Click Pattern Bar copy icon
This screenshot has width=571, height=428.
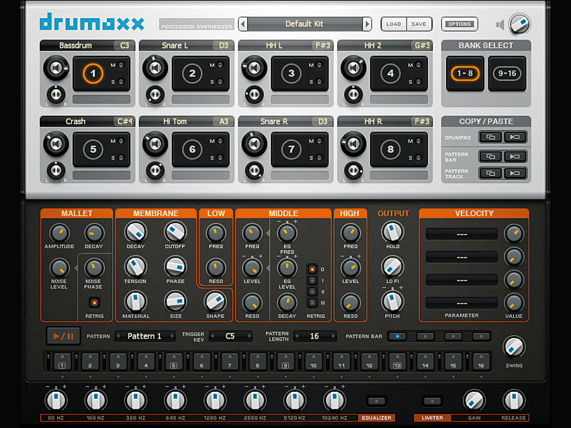[490, 156]
